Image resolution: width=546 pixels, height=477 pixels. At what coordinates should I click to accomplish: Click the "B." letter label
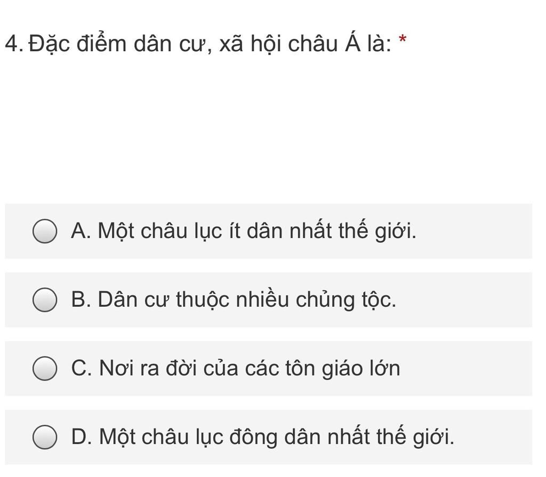pyautogui.click(x=81, y=299)
